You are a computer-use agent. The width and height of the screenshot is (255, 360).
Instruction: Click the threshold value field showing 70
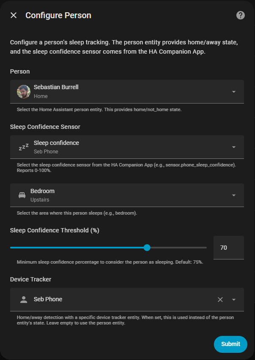pyautogui.click(x=228, y=248)
